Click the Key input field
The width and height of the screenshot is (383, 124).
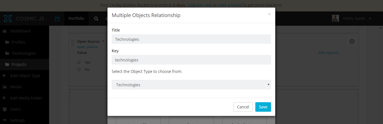(x=191, y=60)
